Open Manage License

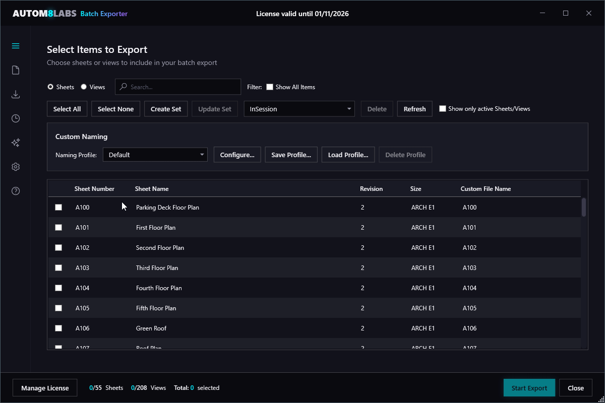pyautogui.click(x=44, y=387)
